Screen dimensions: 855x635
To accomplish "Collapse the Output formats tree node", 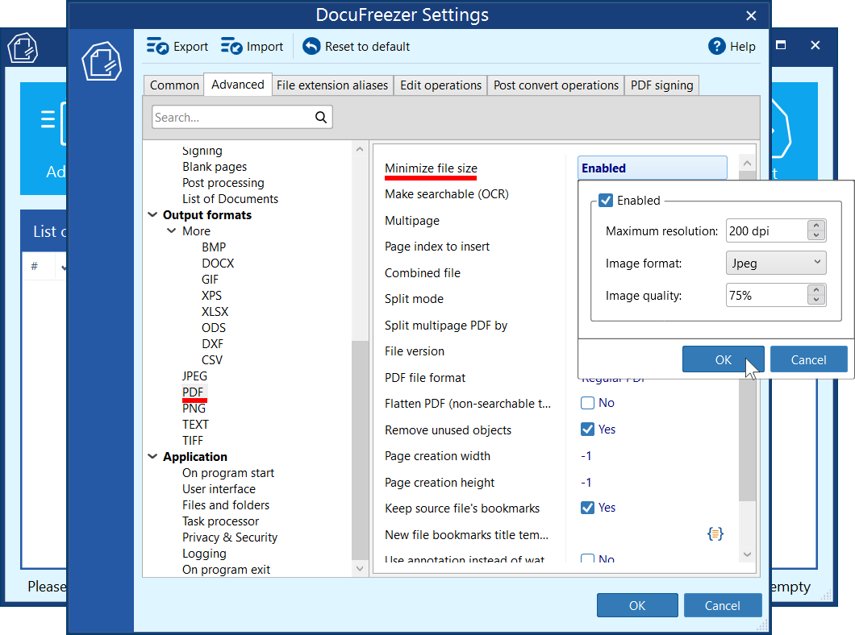I will [x=152, y=215].
